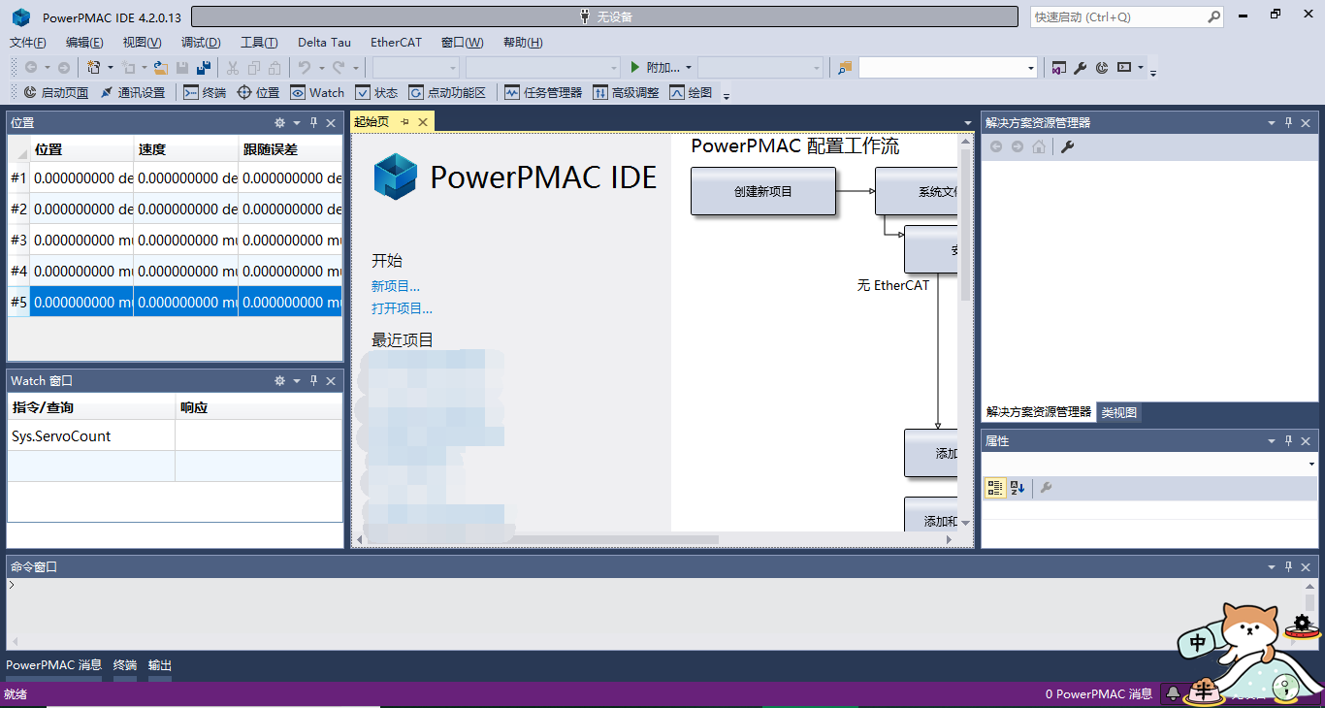1325x708 pixels.
Task: Toggle the pin on the 起始页 tab
Action: pyautogui.click(x=405, y=122)
